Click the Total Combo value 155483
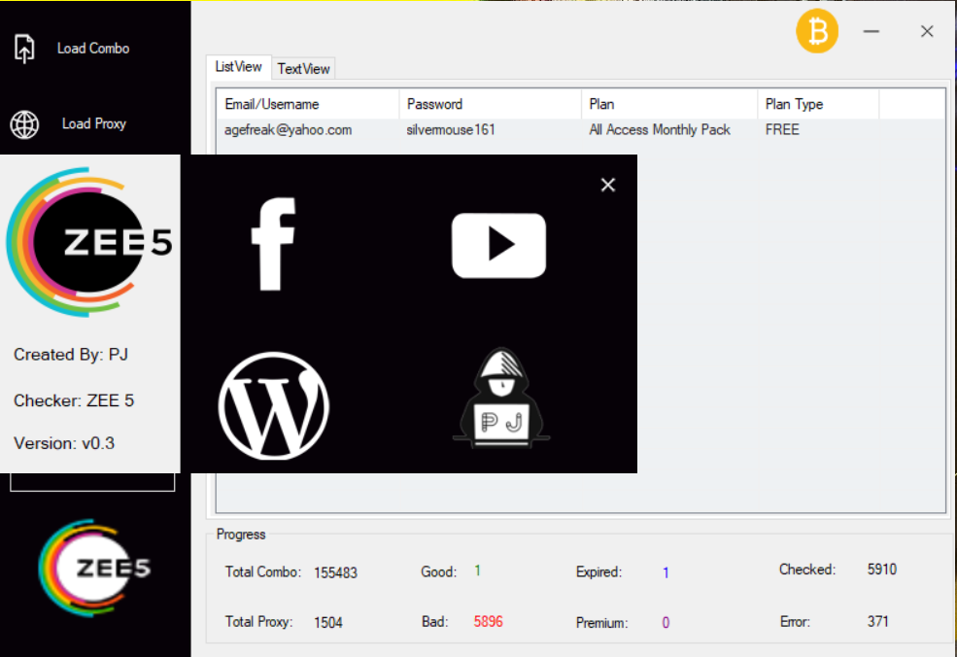The height and width of the screenshot is (657, 957). click(x=336, y=572)
